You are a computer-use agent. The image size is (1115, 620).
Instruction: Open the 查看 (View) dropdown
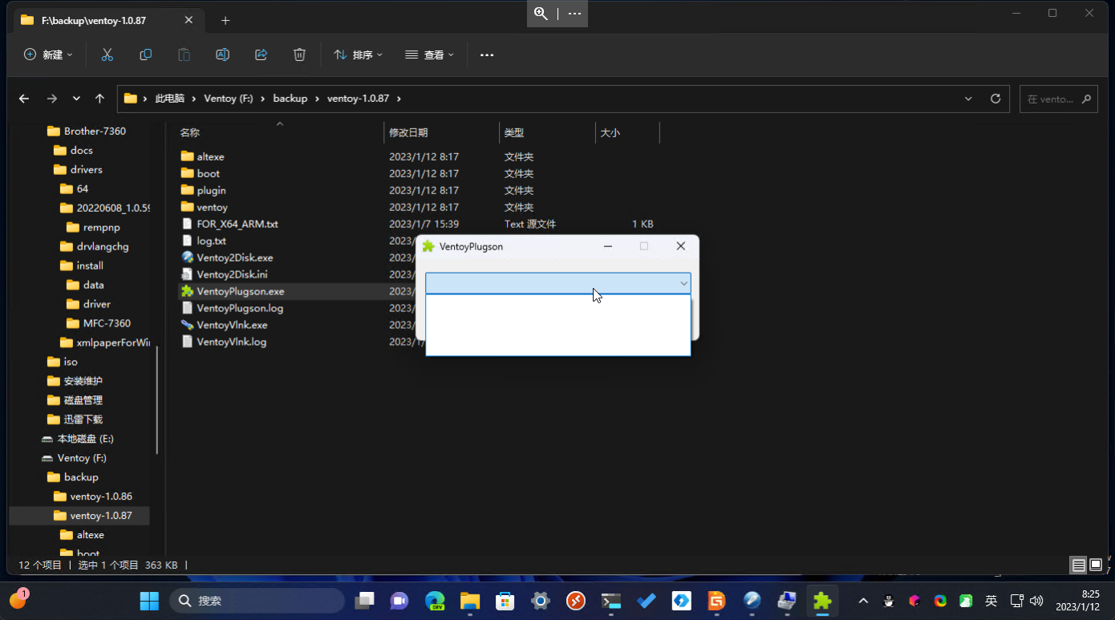tap(429, 55)
